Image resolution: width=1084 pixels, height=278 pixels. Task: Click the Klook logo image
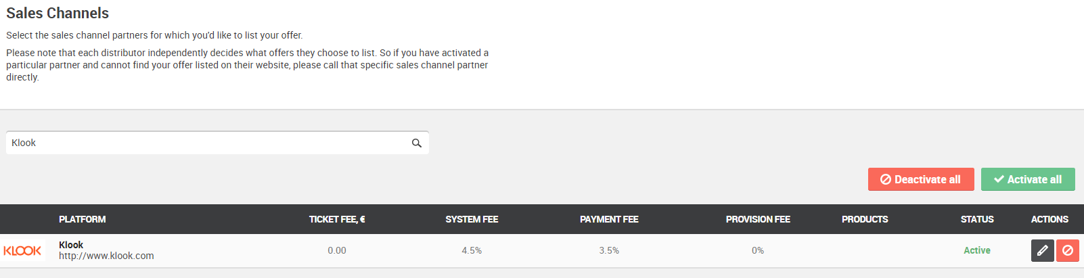[x=22, y=250]
